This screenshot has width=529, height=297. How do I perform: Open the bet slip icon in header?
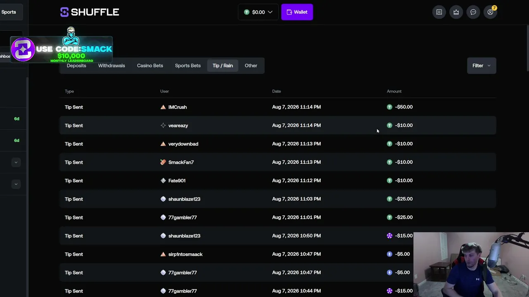coord(439,12)
